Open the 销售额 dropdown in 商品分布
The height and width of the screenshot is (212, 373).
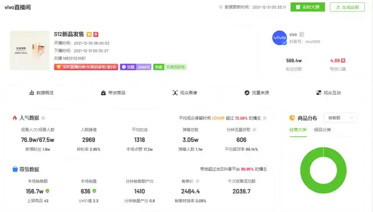pos(340,118)
